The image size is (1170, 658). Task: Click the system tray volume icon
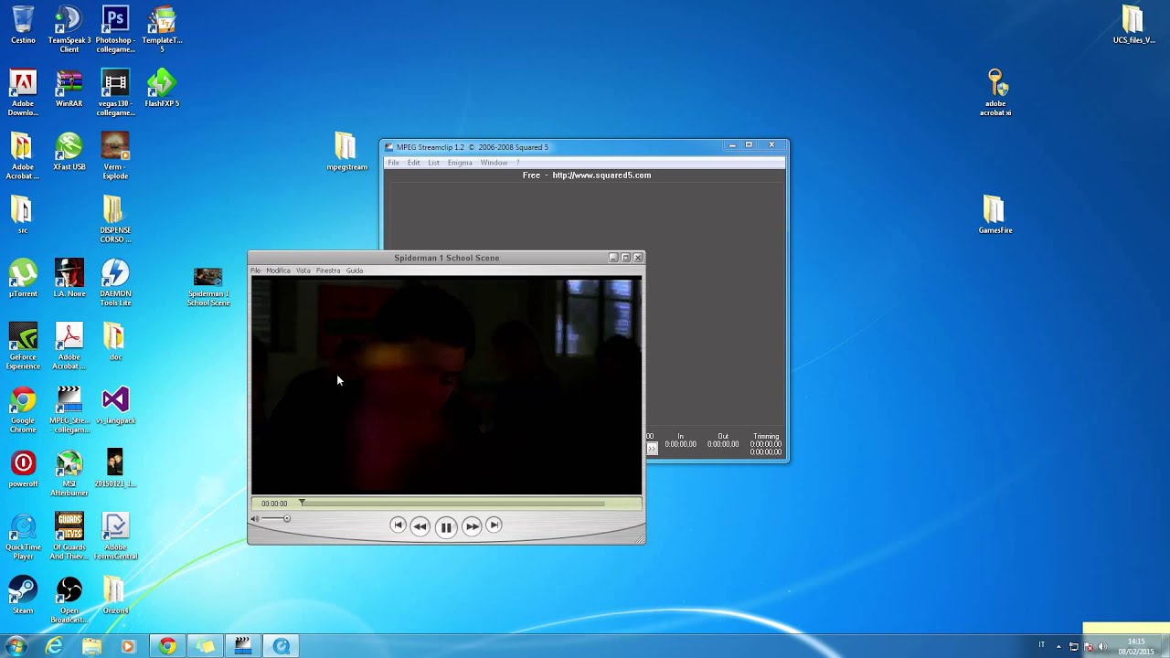point(1102,646)
